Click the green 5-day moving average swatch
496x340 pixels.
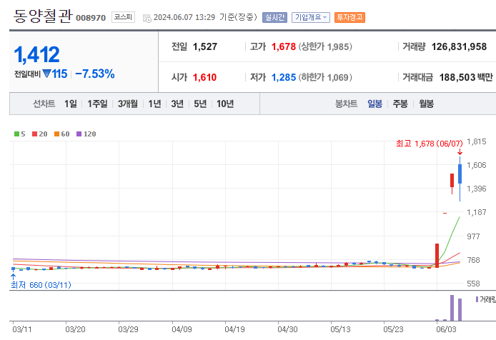(16, 134)
